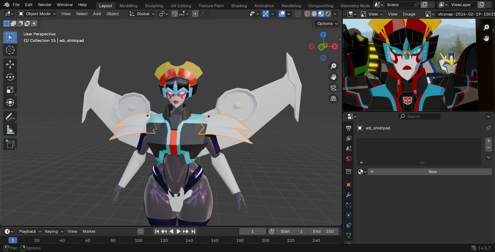Image resolution: width=495 pixels, height=252 pixels.
Task: Toggle snapping magnet in viewport header
Action: 175,14
